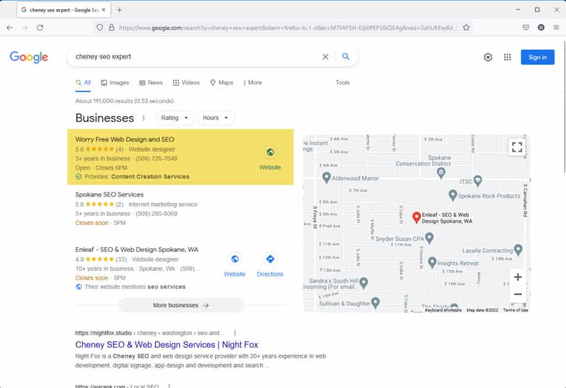Screen dimensions: 566x388
Task: Select the All results tab
Action: click(83, 83)
